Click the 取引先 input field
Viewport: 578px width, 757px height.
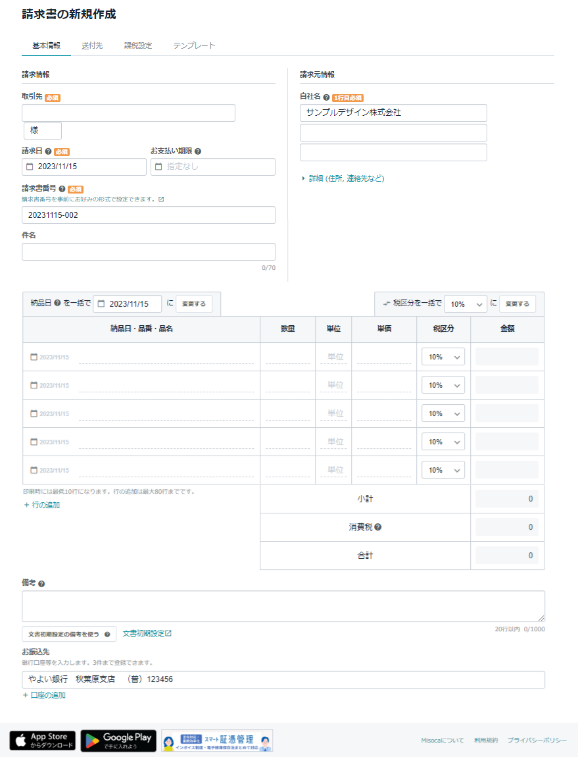pos(128,113)
